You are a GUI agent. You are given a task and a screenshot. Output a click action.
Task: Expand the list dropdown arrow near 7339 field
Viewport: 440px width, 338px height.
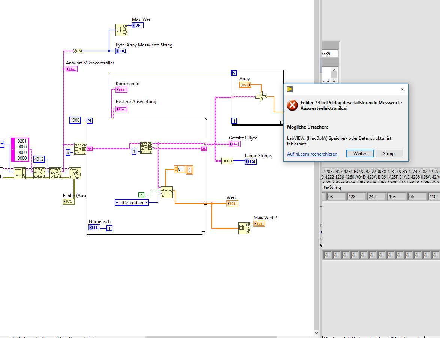(334, 81)
